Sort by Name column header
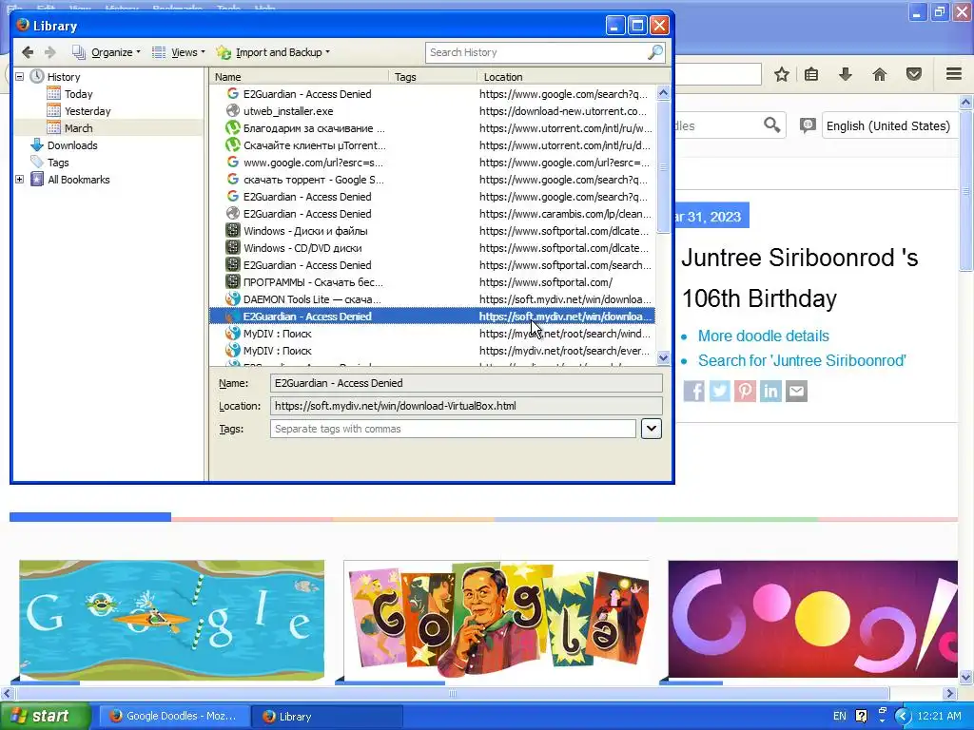This screenshot has height=730, width=974. [x=300, y=77]
